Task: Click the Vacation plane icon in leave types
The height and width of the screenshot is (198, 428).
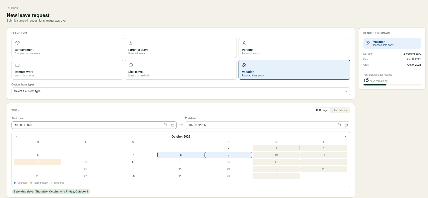Action: [x=244, y=65]
